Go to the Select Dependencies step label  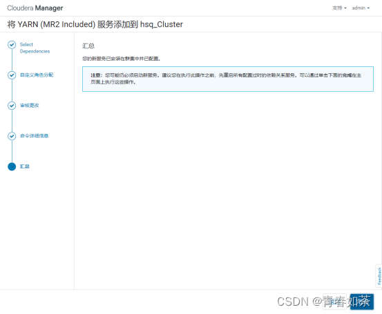coord(35,48)
